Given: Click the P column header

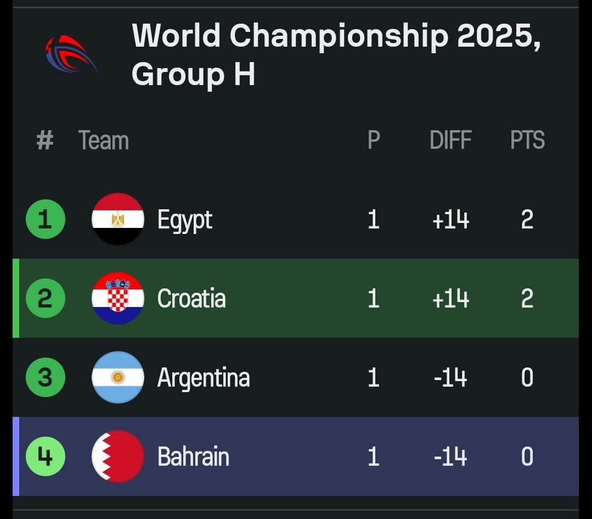Looking at the screenshot, I should [373, 140].
